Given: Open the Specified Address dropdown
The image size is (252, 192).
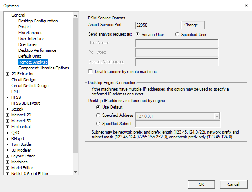Looking at the screenshot, I should point(217,116).
